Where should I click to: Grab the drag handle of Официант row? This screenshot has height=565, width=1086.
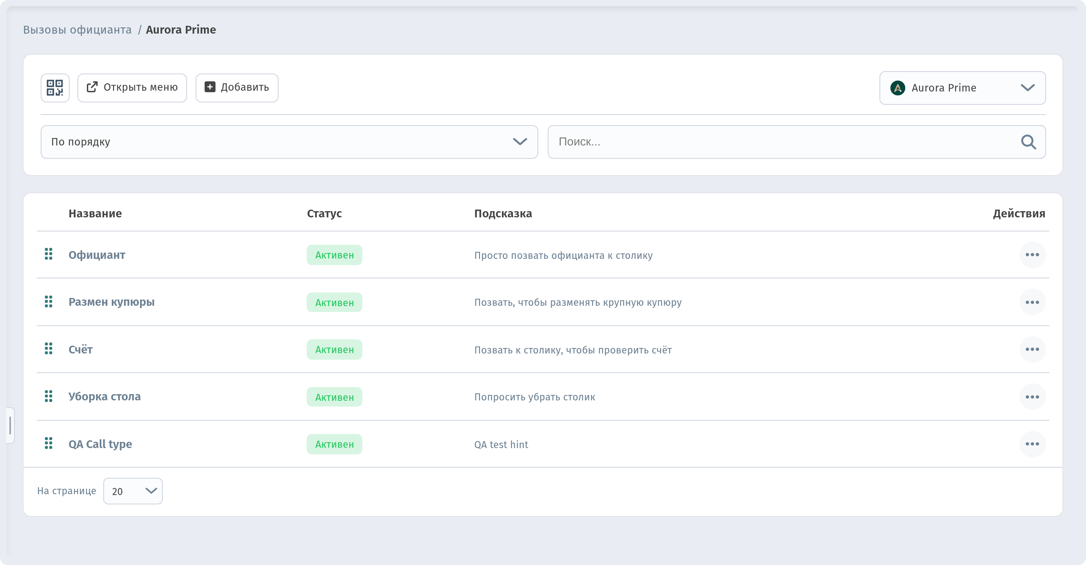(x=49, y=254)
